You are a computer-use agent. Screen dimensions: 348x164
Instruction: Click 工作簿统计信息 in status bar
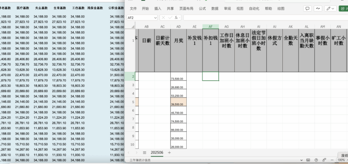tap(140, 160)
